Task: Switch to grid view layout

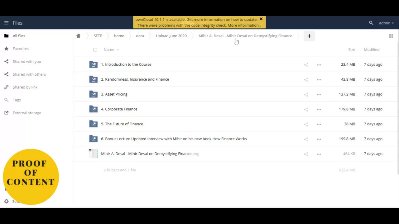Action: [x=391, y=36]
